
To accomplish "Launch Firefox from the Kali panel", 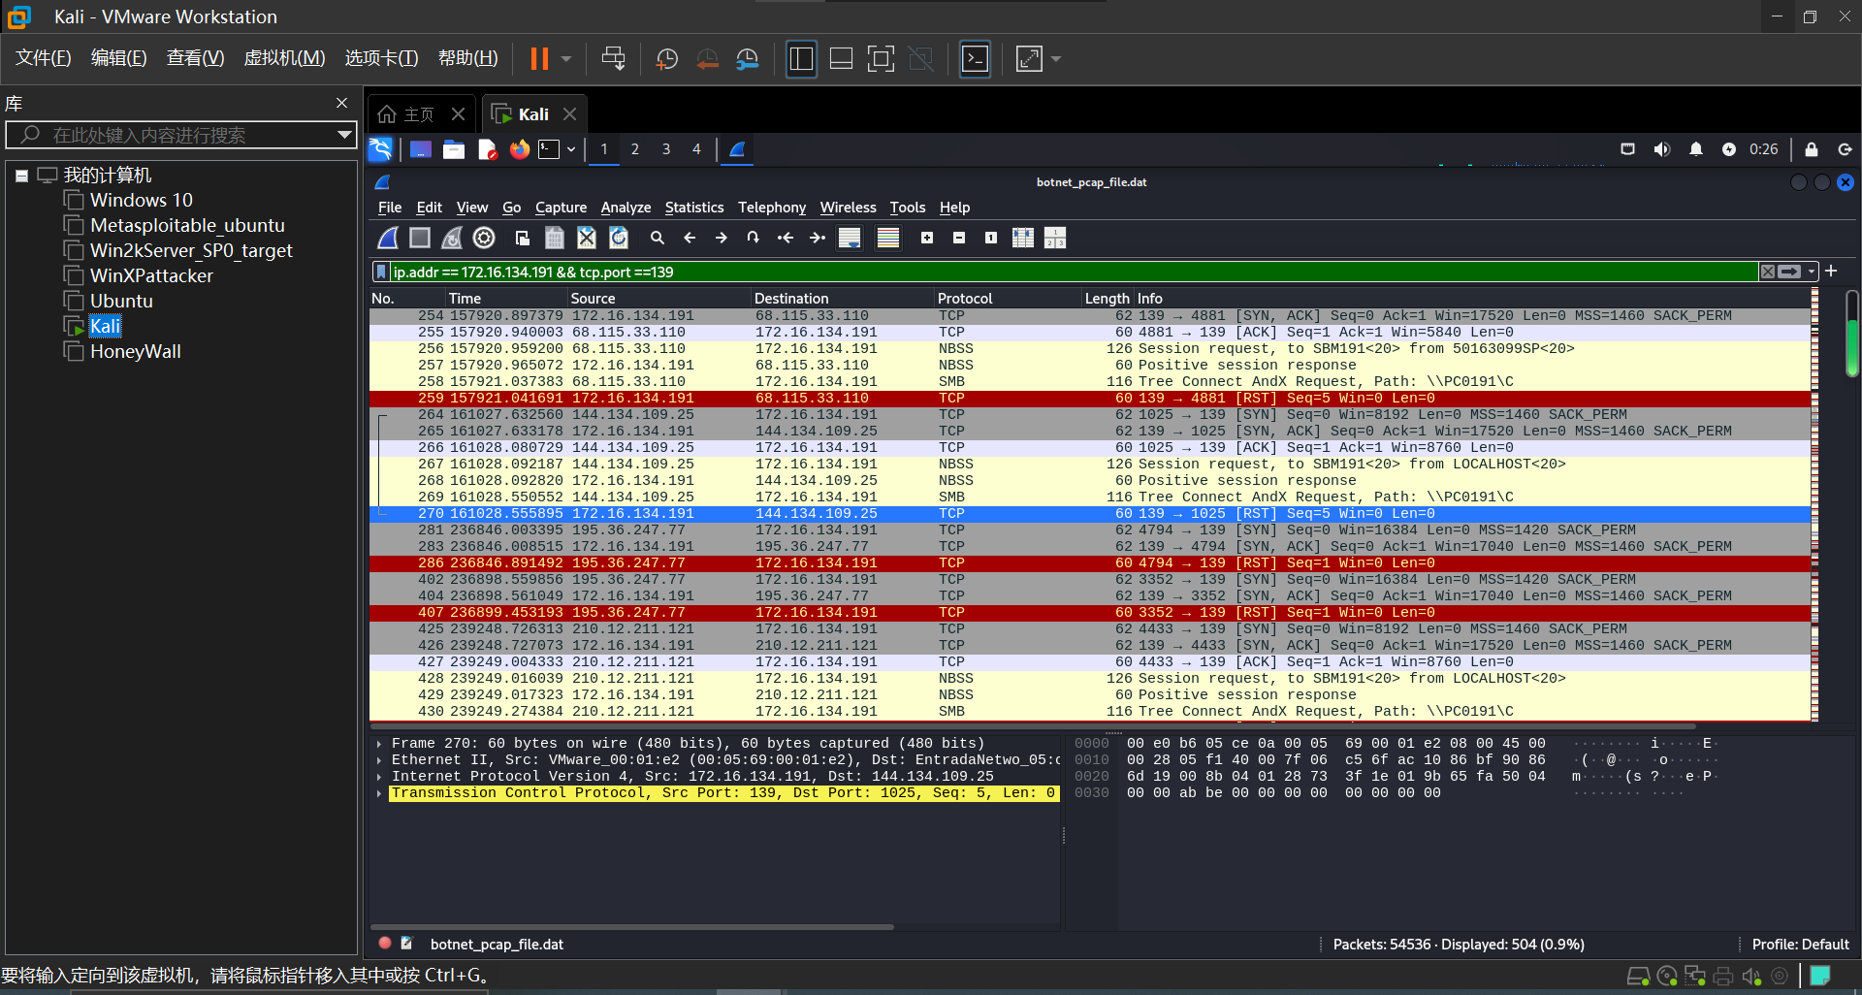I will tap(520, 149).
